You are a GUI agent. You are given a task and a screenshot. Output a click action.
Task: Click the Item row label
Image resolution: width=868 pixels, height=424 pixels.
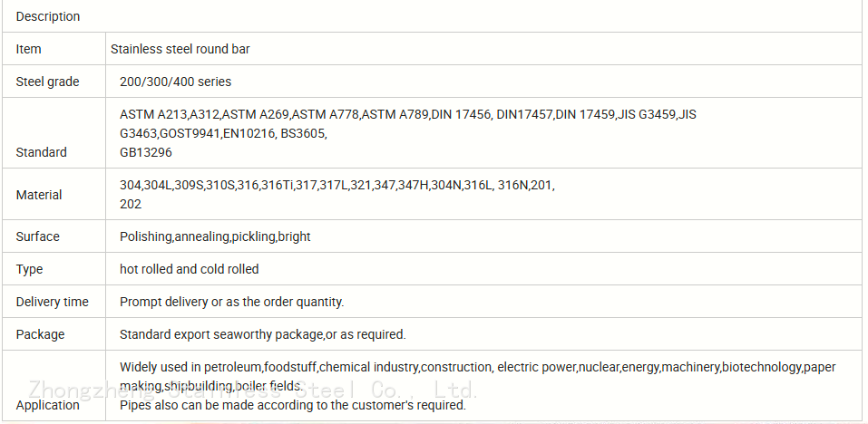click(29, 49)
